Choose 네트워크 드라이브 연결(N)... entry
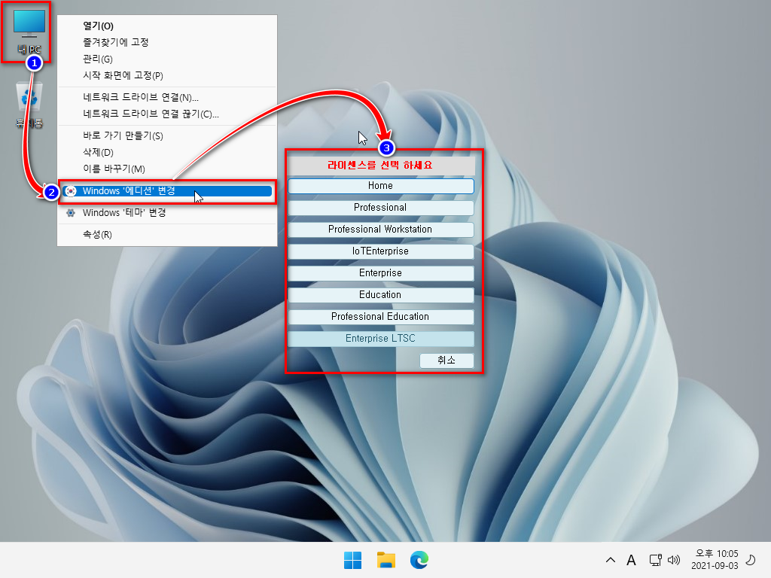Image resolution: width=771 pixels, height=578 pixels. tap(167, 97)
